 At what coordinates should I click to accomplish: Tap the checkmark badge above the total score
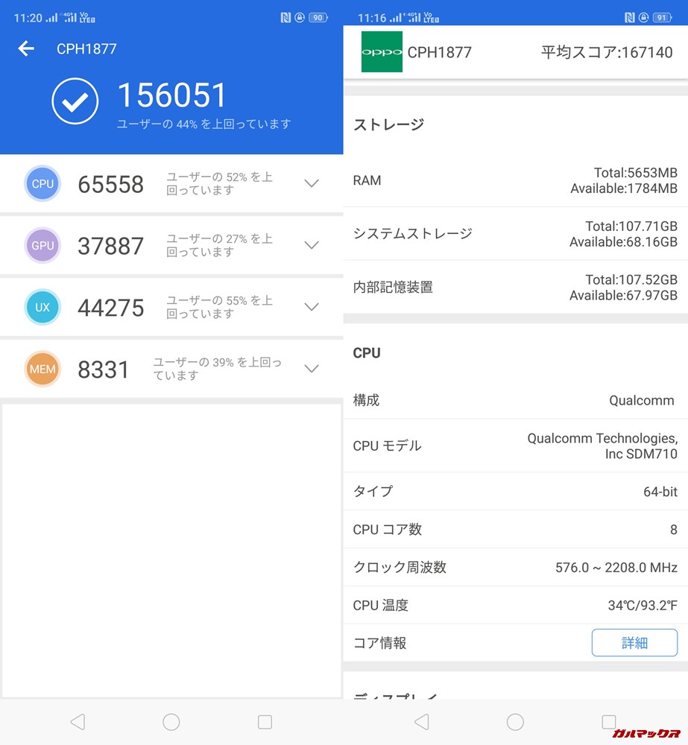click(74, 101)
